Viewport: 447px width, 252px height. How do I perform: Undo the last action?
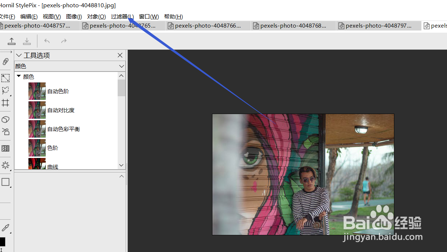coord(47,41)
